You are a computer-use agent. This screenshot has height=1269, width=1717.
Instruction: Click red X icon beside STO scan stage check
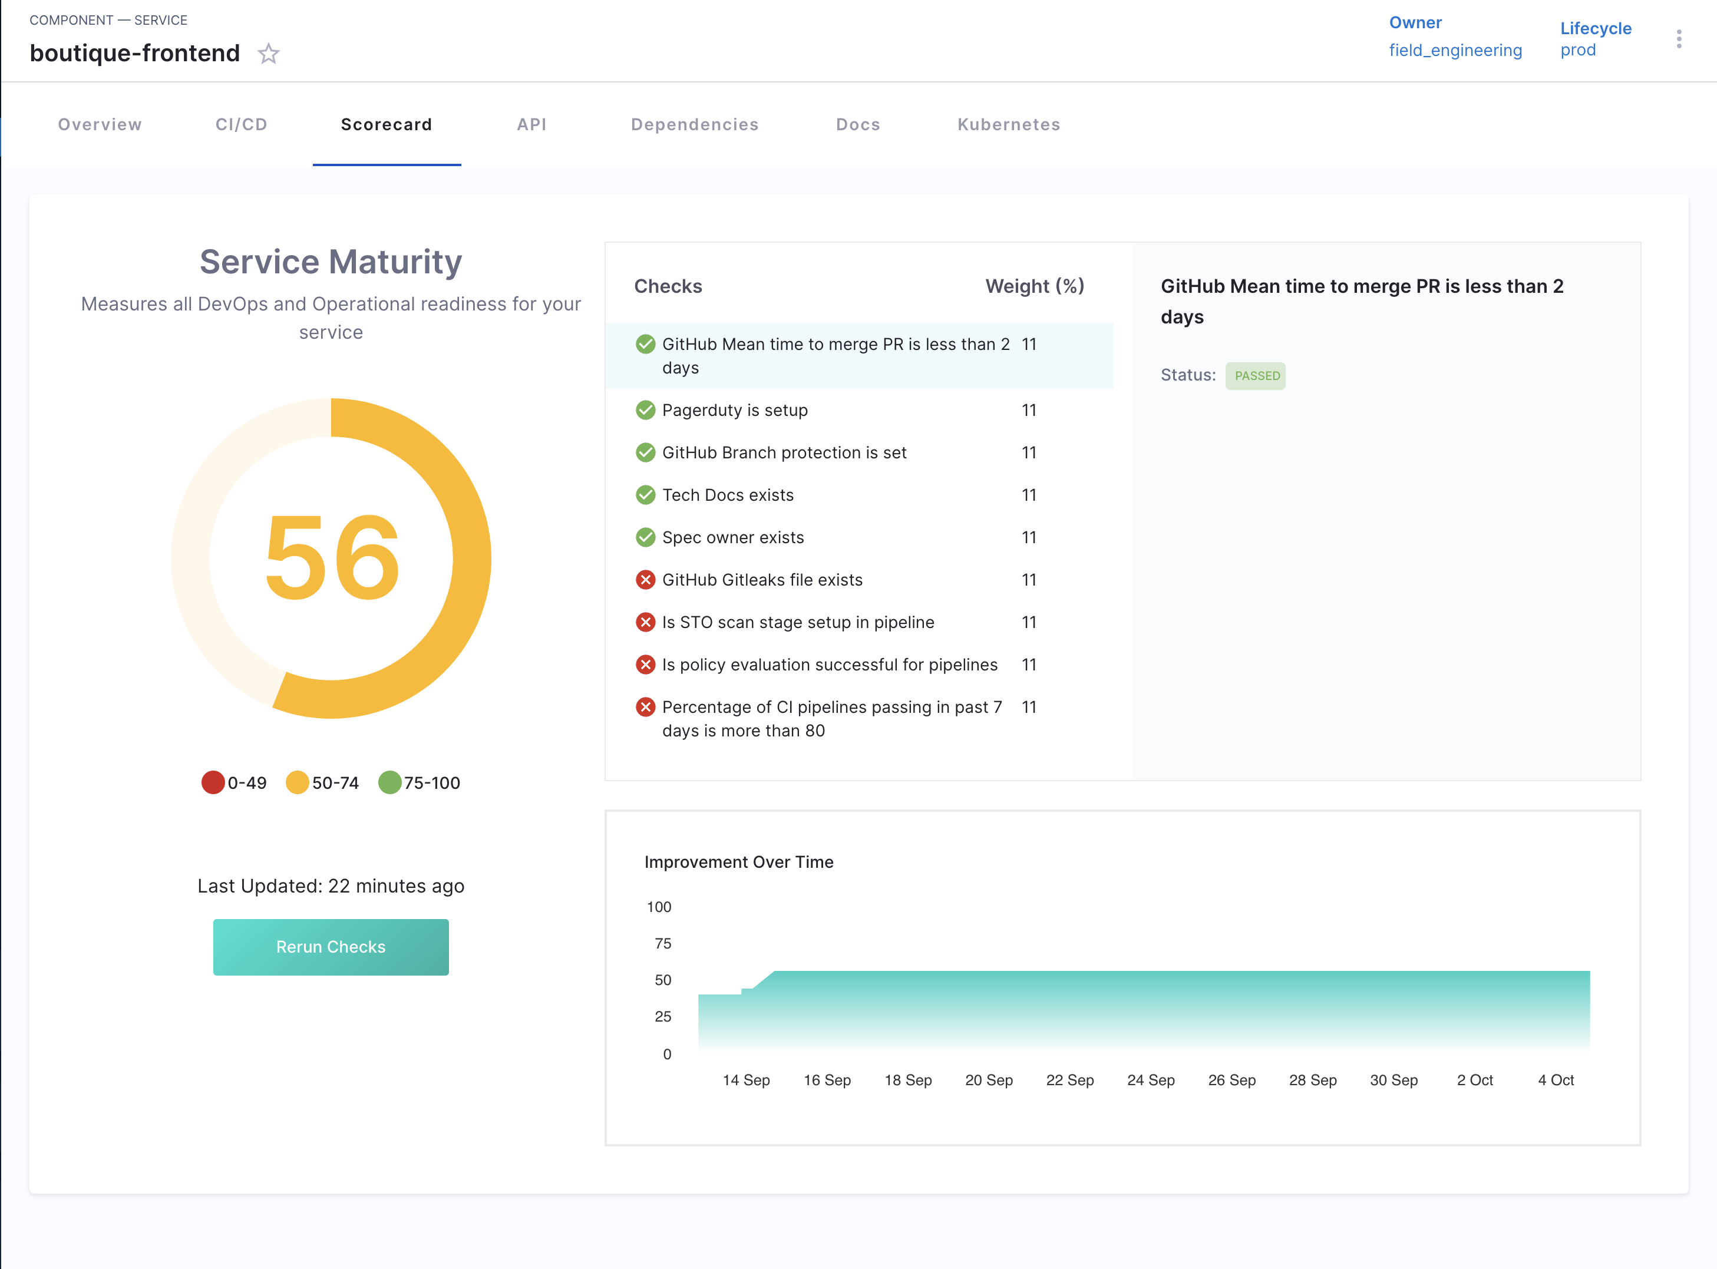(x=645, y=622)
